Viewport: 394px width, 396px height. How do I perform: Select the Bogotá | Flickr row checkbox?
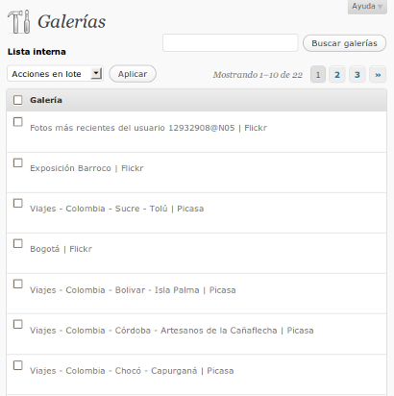18,243
